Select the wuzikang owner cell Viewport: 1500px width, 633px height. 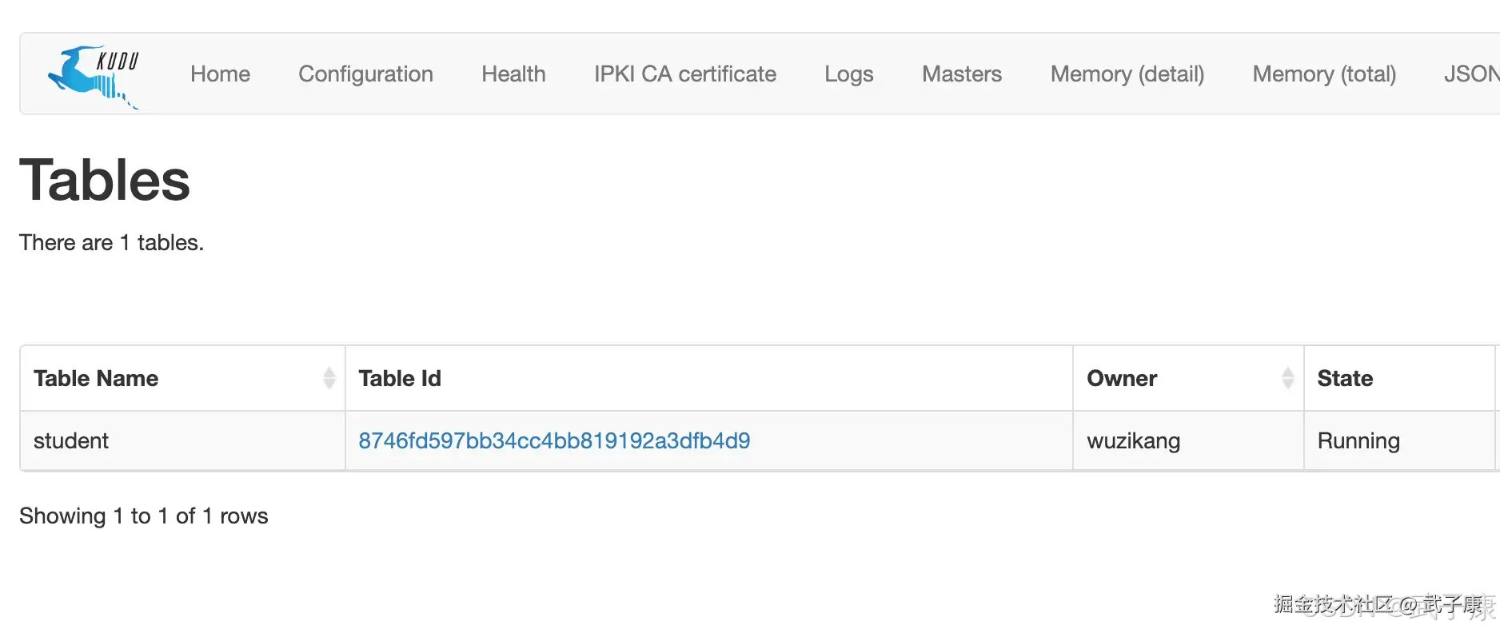[x=1188, y=440]
